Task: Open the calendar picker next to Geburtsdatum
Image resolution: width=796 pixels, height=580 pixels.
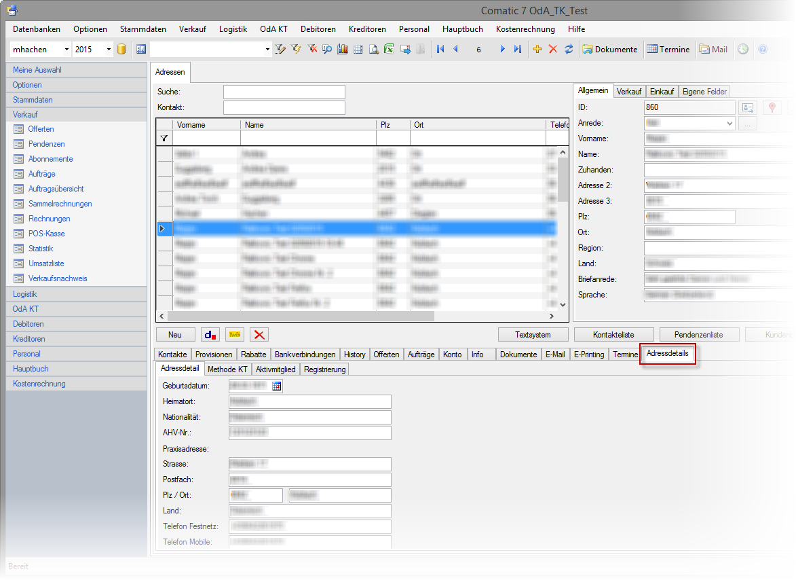Action: [x=277, y=386]
